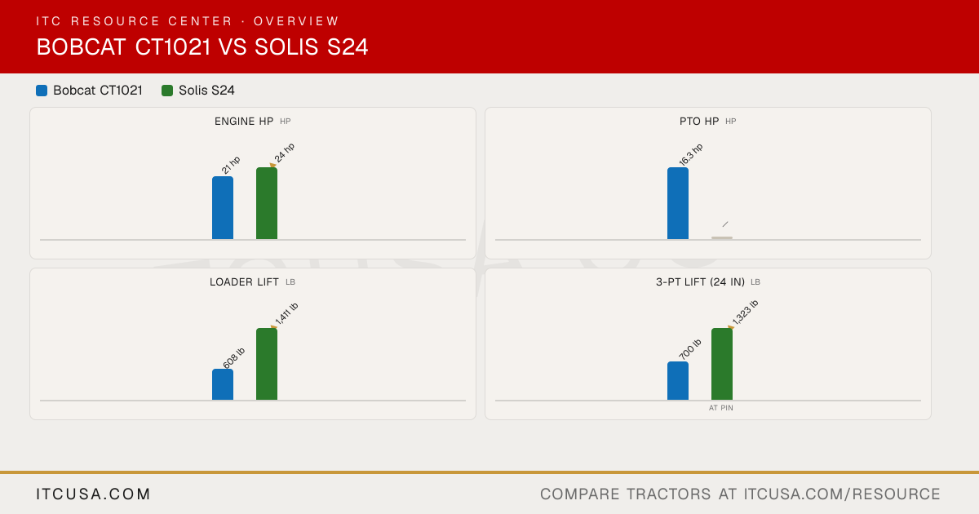Click the blue 608 lb Loader Lift bar
This screenshot has width=979, height=514.
[223, 384]
